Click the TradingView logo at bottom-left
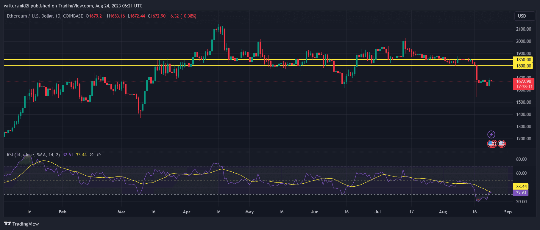Screen dimensions: 540x230 [21, 224]
